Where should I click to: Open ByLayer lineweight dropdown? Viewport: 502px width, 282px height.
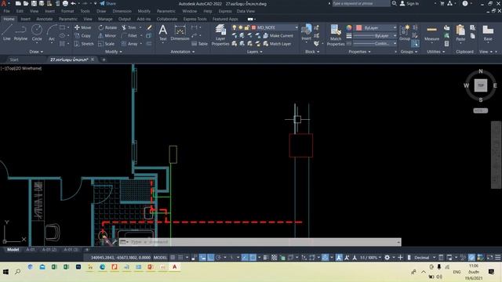pyautogui.click(x=375, y=35)
